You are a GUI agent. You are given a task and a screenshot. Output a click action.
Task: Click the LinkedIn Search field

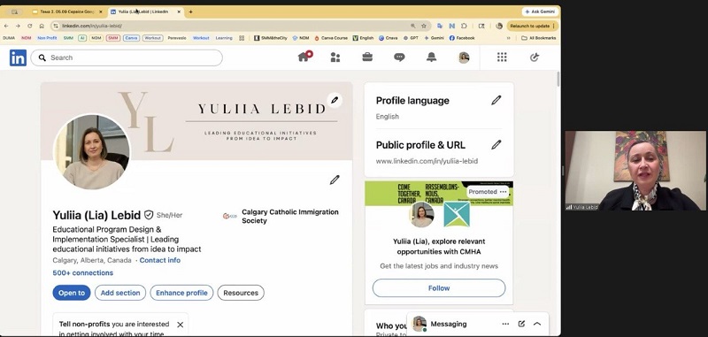127,57
